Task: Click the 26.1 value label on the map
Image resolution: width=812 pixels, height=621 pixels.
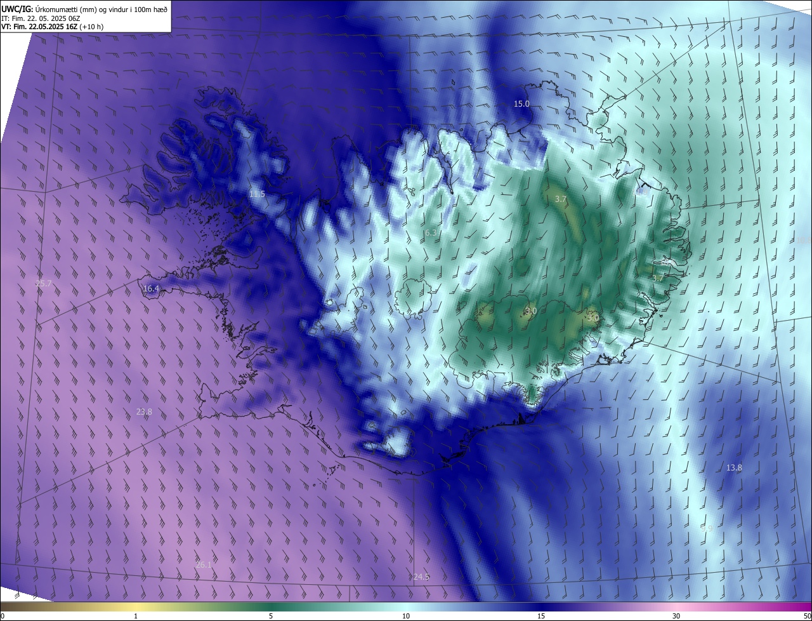Action: 204,564
